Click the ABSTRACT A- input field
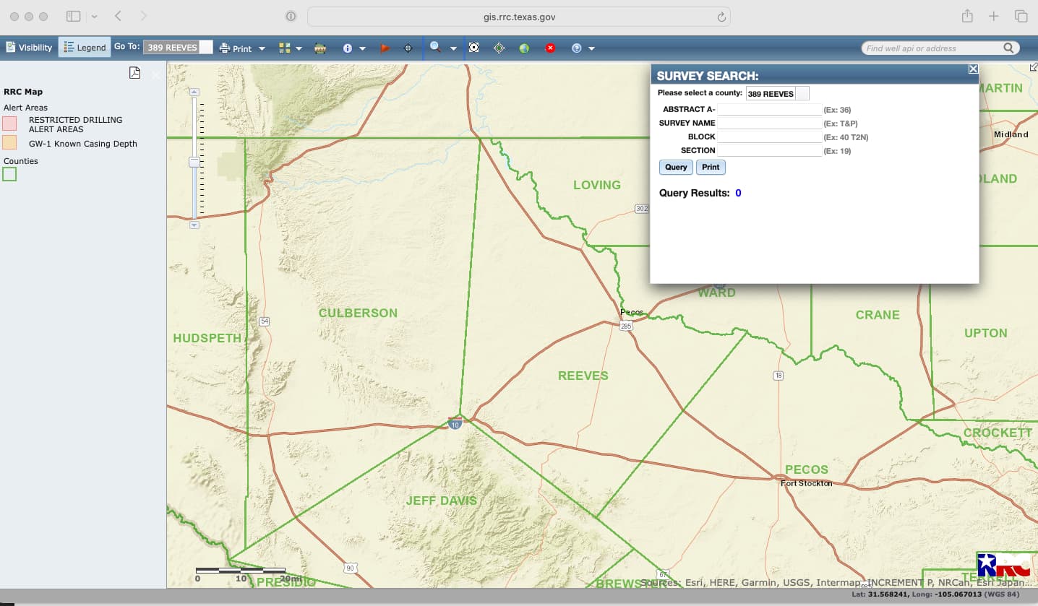This screenshot has width=1038, height=606. 769,110
